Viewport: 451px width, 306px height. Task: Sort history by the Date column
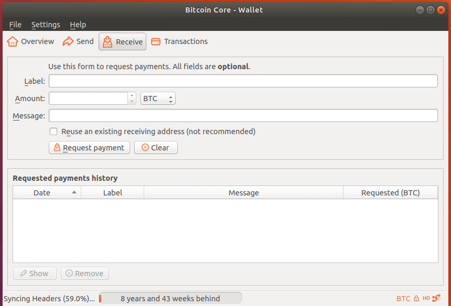point(47,192)
